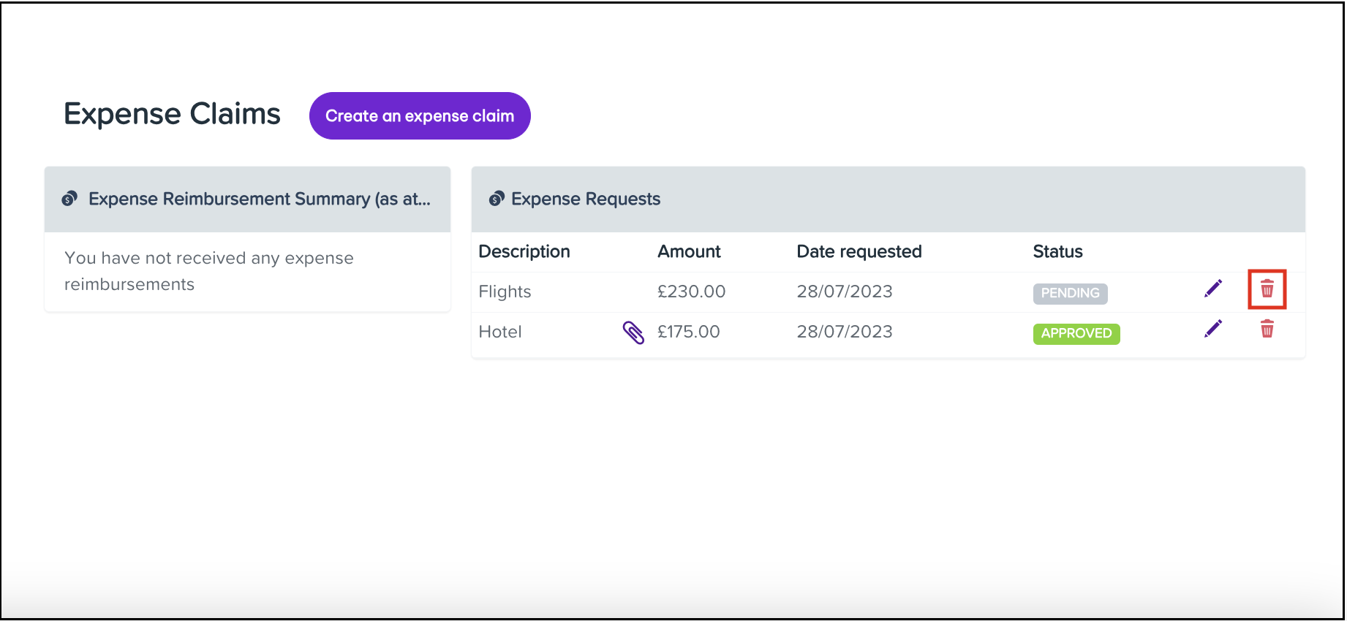This screenshot has width=1347, height=621.
Task: Click the Description column header
Action: point(524,251)
